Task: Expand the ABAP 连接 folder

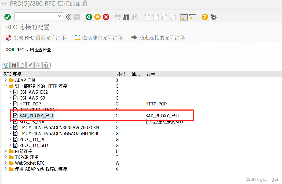Action: 6,80
